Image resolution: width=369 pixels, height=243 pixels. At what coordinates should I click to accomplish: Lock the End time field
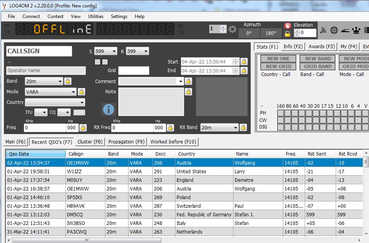[244, 71]
